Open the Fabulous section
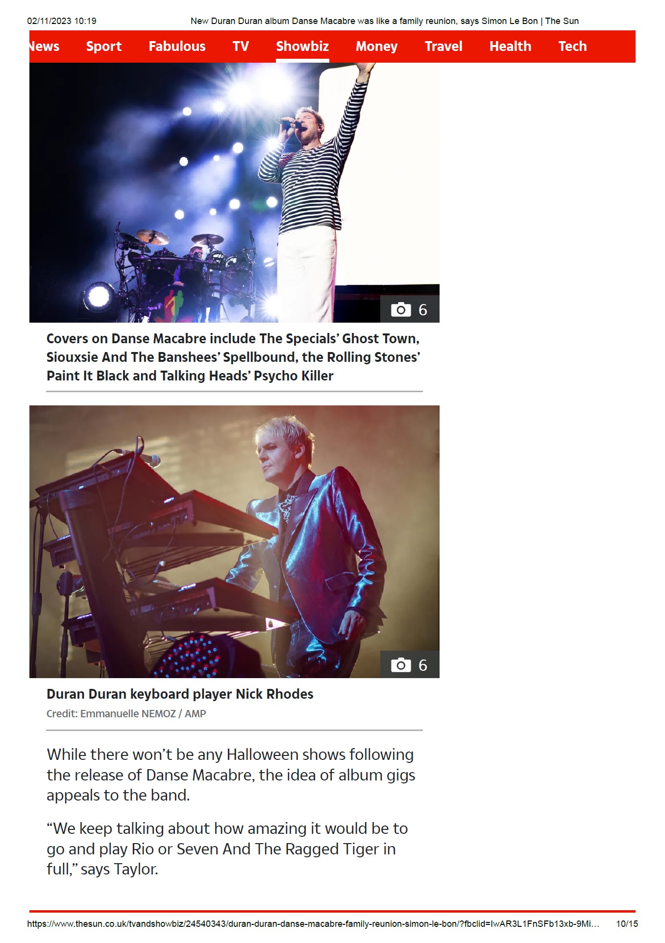Screen dimensions: 665x943 tap(177, 46)
